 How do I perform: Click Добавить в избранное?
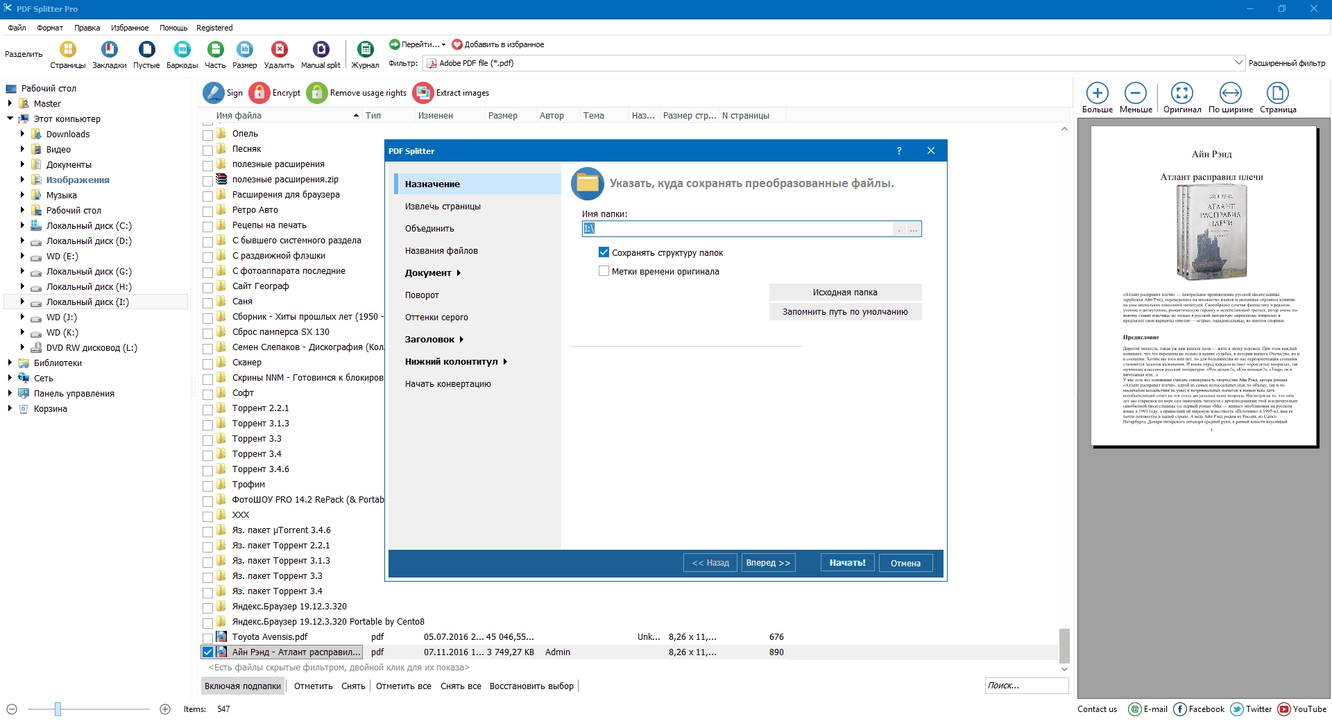(x=498, y=44)
